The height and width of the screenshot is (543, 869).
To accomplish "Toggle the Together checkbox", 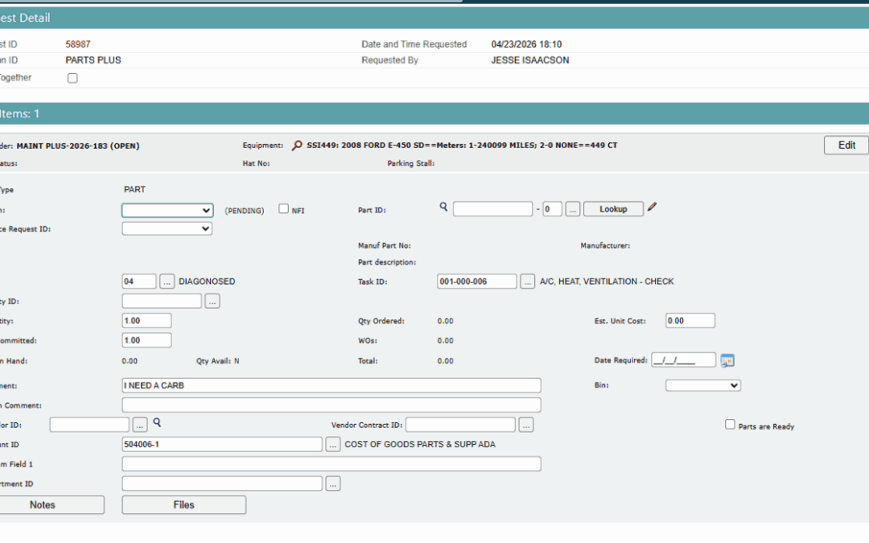I will click(72, 78).
